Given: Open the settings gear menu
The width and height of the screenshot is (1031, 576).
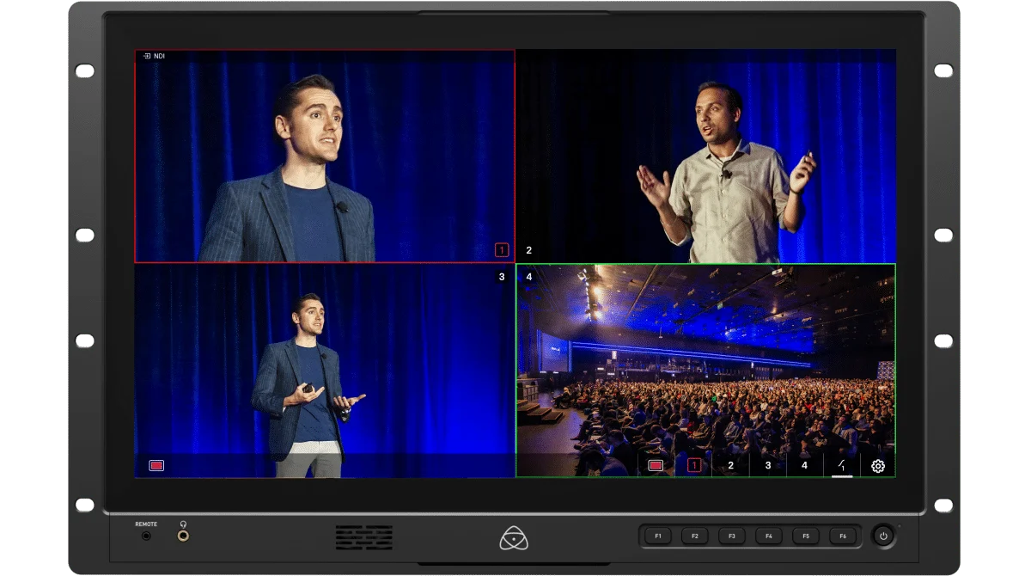Looking at the screenshot, I should click(877, 466).
